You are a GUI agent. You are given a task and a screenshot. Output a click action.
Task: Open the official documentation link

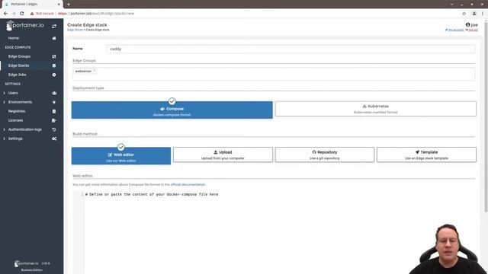pos(188,184)
